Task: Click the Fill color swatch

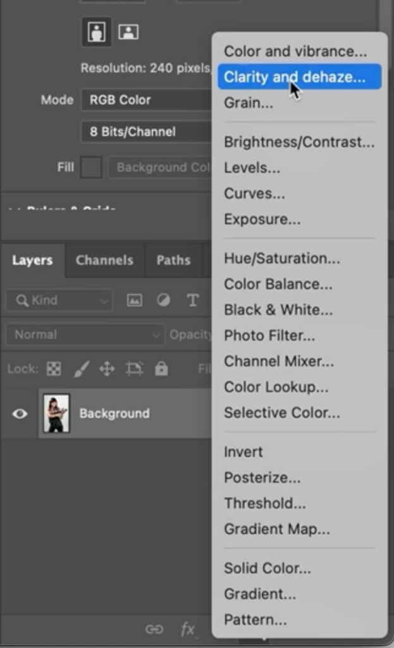Action: tap(91, 168)
